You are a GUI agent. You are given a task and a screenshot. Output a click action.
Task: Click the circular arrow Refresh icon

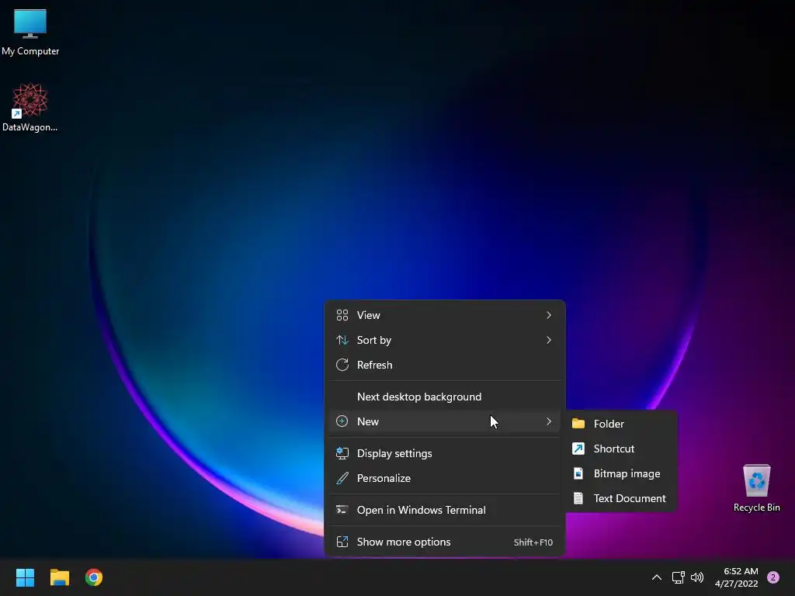click(342, 365)
